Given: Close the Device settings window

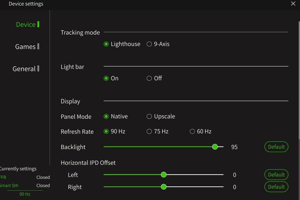Looking at the screenshot, I should point(293,4).
